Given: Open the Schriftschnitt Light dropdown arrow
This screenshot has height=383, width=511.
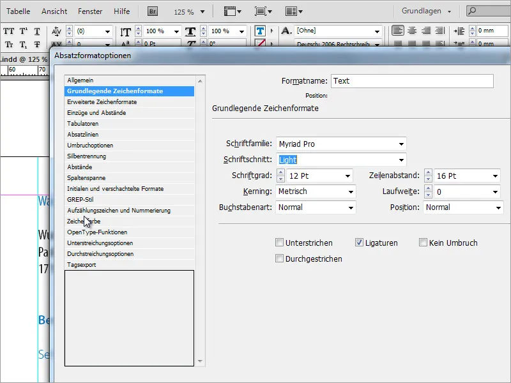Looking at the screenshot, I should click(x=401, y=160).
